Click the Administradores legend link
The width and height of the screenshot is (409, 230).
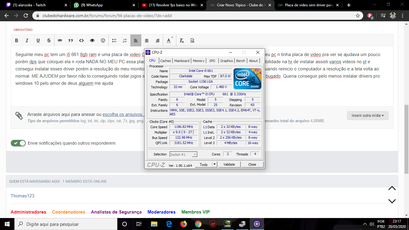28,212
